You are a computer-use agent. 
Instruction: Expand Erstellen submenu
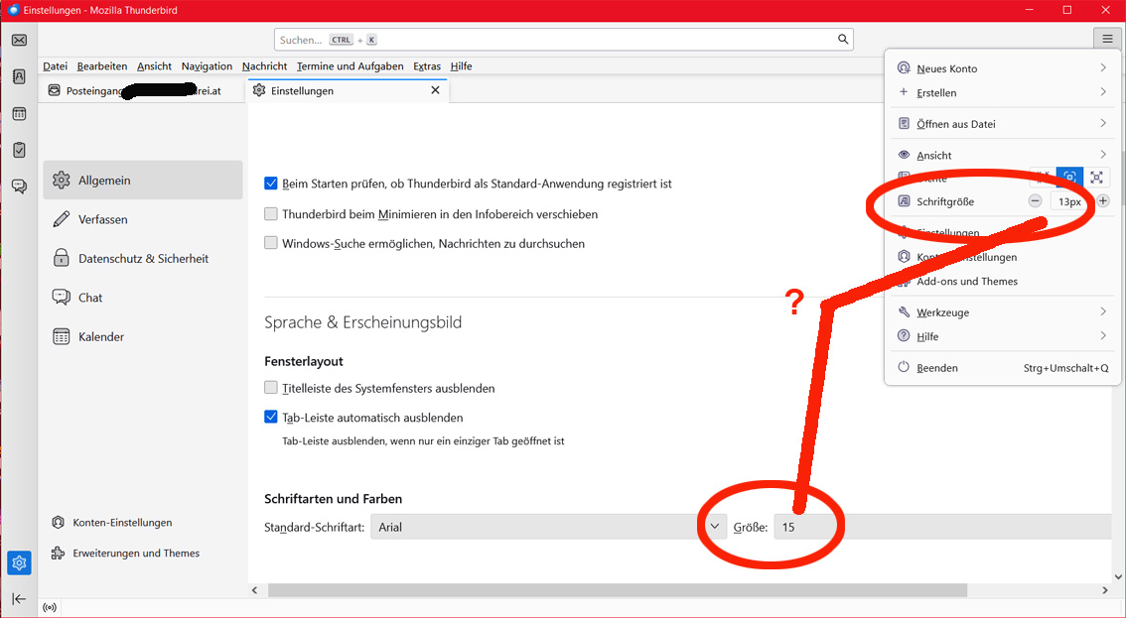[x=1003, y=92]
